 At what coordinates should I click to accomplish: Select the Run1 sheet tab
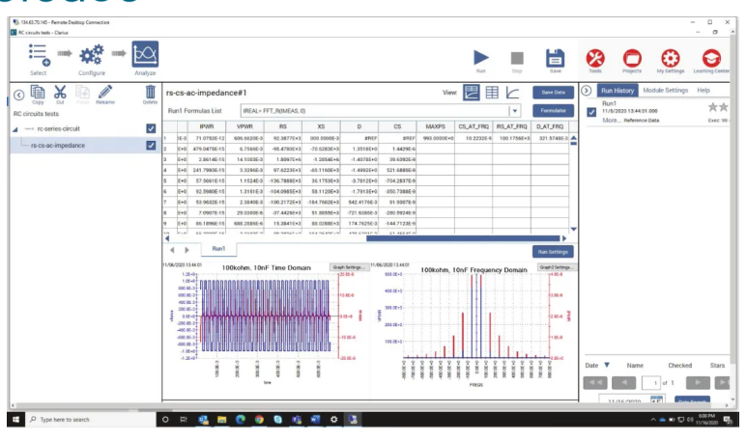tap(218, 248)
